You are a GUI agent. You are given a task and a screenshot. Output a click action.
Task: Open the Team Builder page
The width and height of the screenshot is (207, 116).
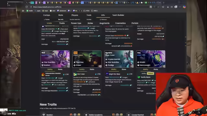point(118,15)
